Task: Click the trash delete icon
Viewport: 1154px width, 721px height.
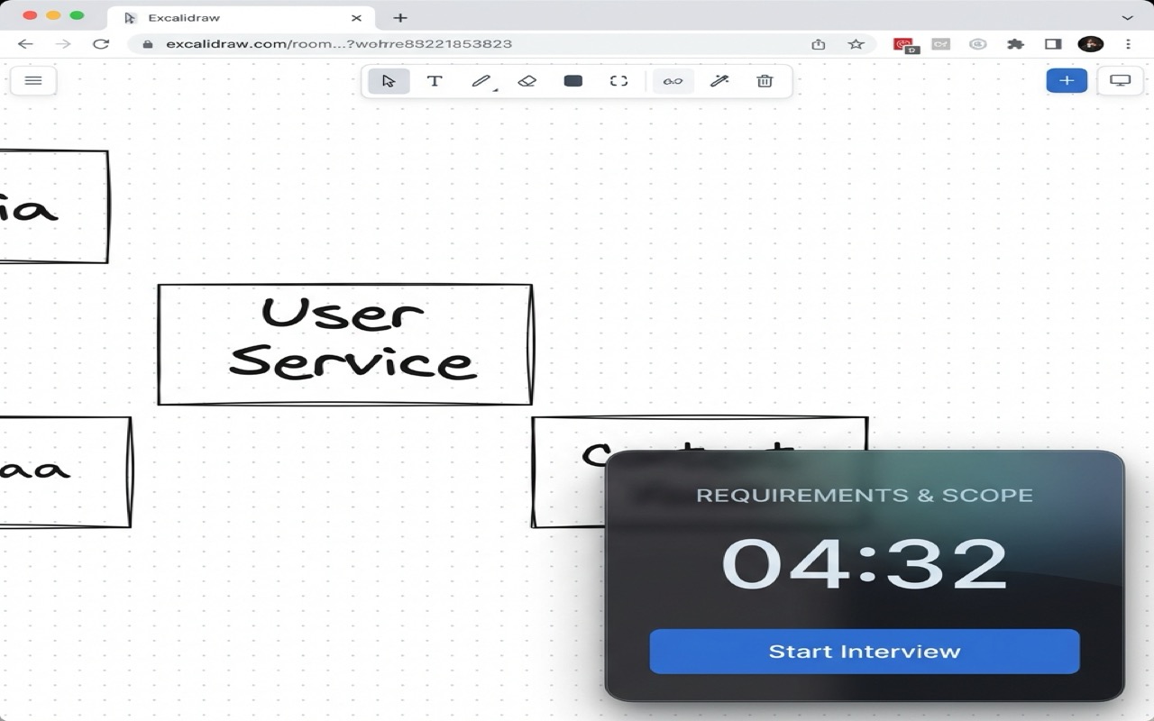Action: click(765, 80)
